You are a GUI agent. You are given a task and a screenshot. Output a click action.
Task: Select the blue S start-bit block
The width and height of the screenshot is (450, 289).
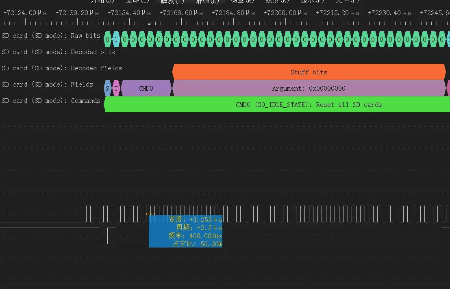point(107,88)
